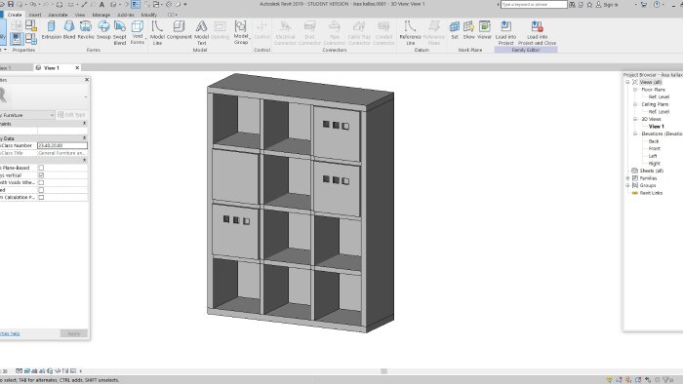Viewport: 683px width, 384px height.
Task: Click Load into Project and Close
Action: pyautogui.click(x=537, y=32)
